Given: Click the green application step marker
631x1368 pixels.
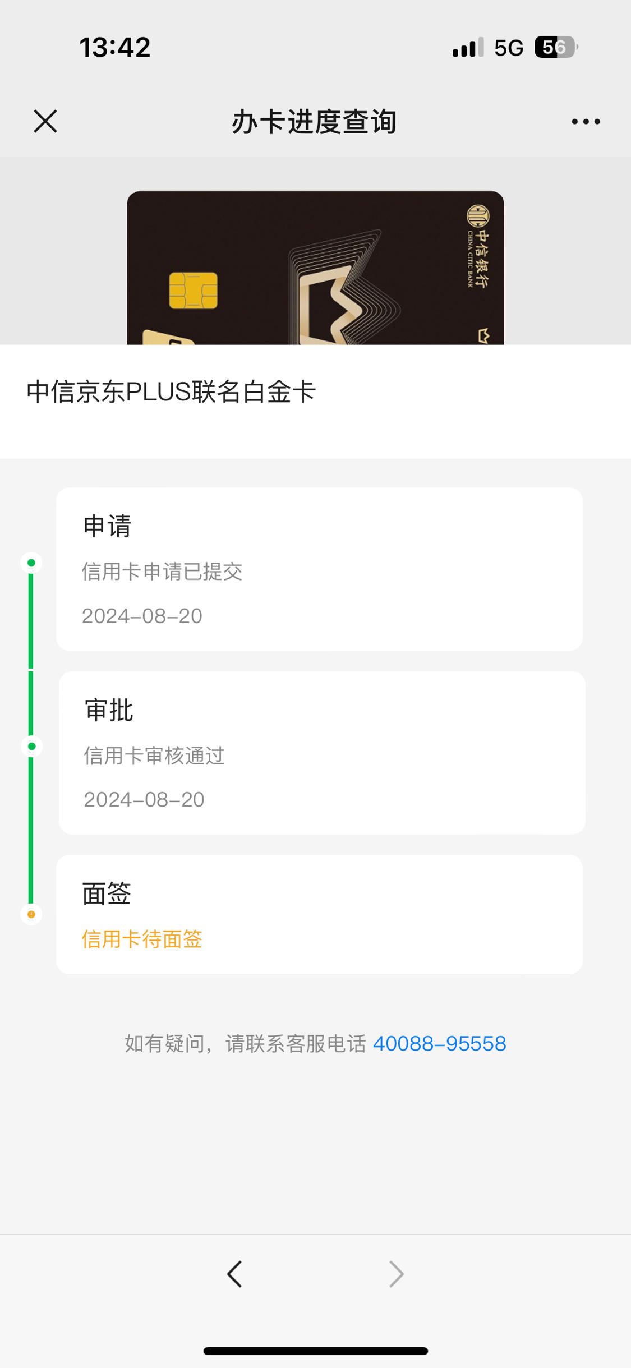Looking at the screenshot, I should click(x=31, y=563).
